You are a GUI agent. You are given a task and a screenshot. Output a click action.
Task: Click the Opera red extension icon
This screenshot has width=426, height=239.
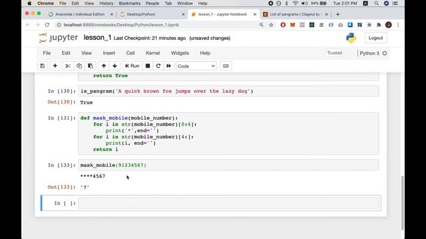click(x=283, y=25)
